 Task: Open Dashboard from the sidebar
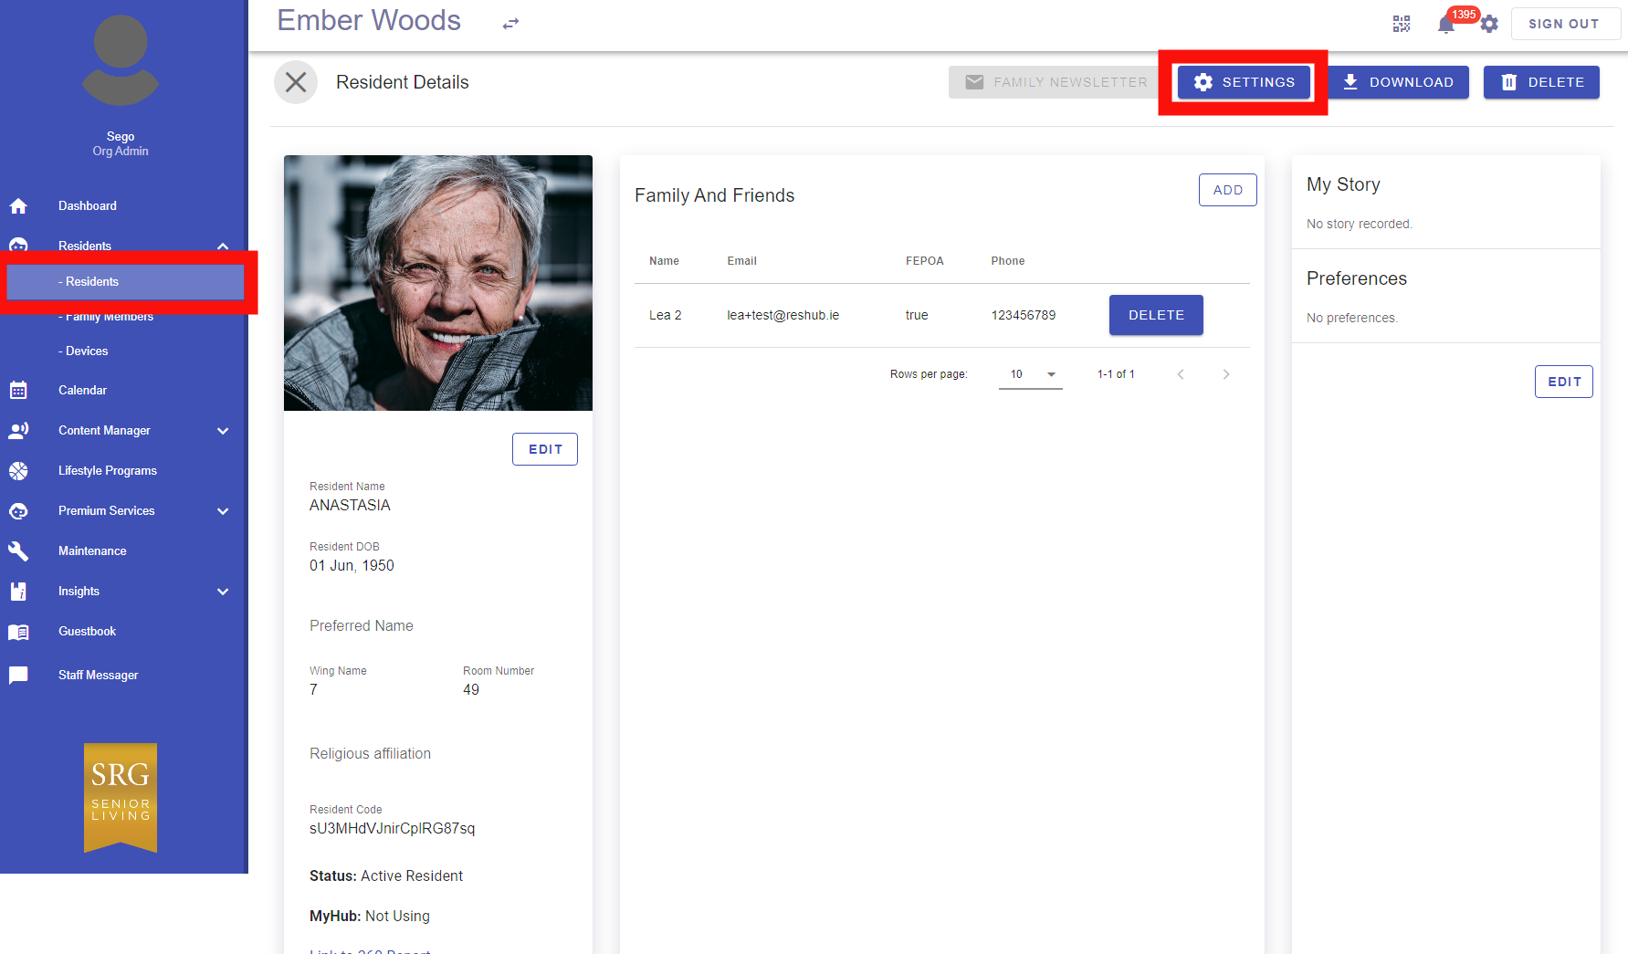[x=88, y=206]
